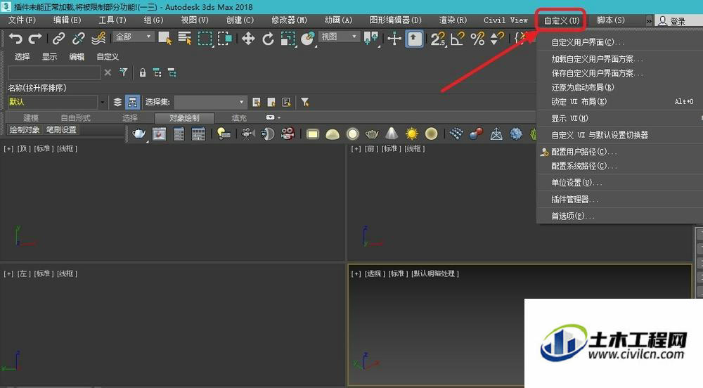Click the 名称(按升序排序) column header

tap(37, 88)
